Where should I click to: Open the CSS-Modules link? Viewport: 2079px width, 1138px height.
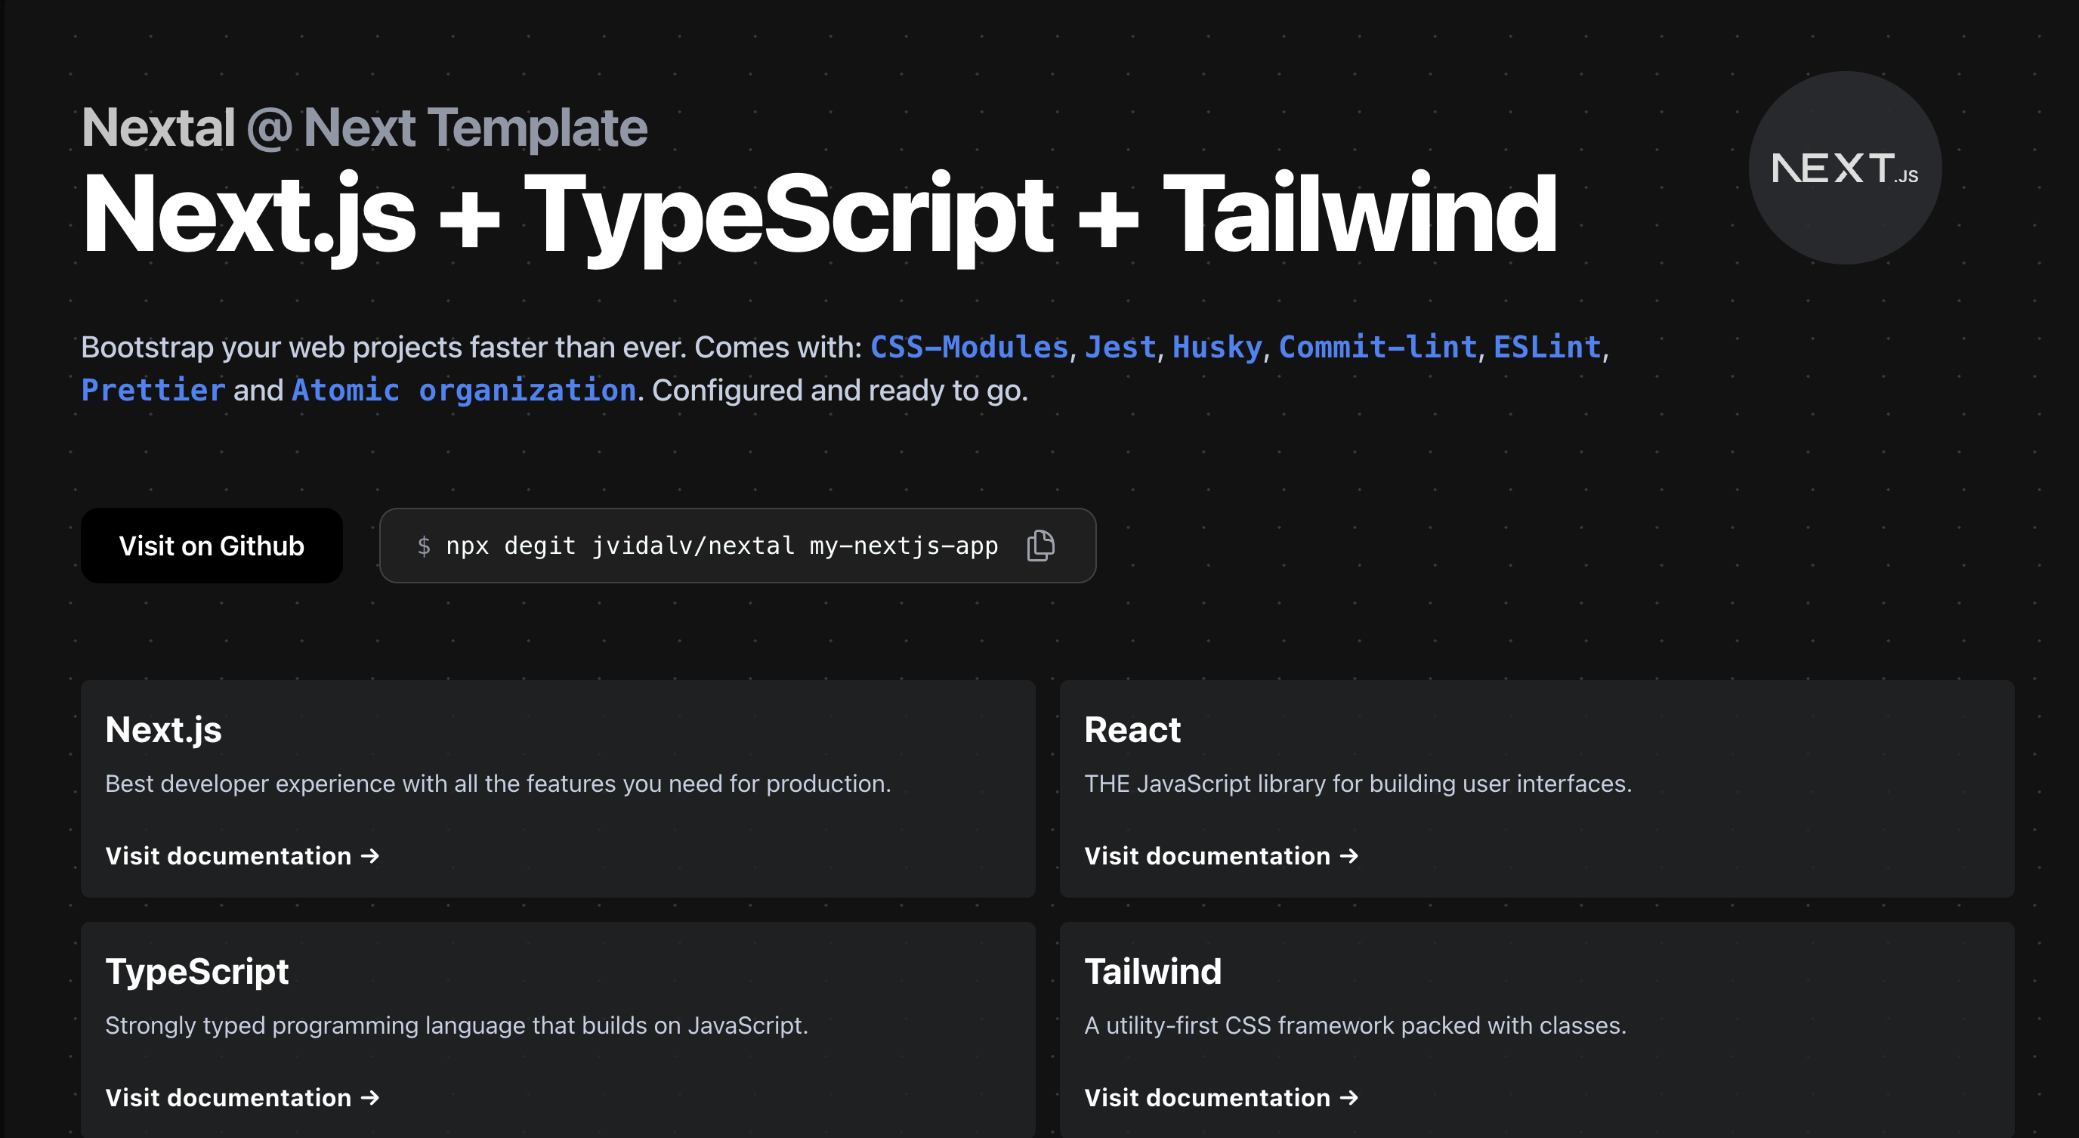click(968, 347)
